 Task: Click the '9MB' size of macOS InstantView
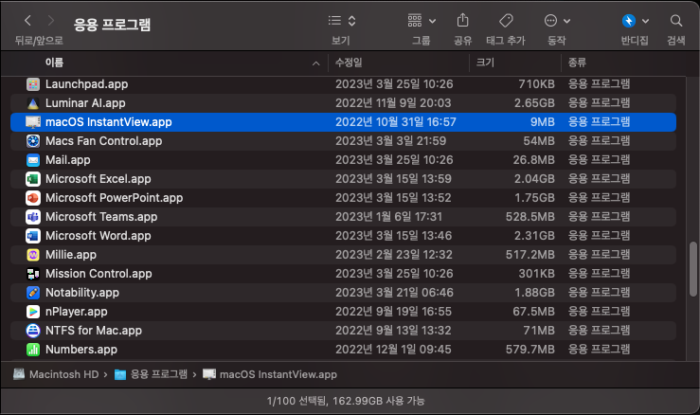543,122
